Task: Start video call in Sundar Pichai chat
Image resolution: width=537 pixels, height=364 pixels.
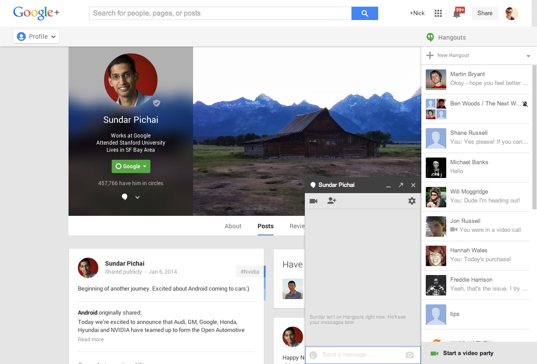Action: coord(313,201)
